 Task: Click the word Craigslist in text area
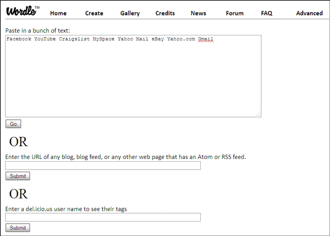pyautogui.click(x=74, y=39)
